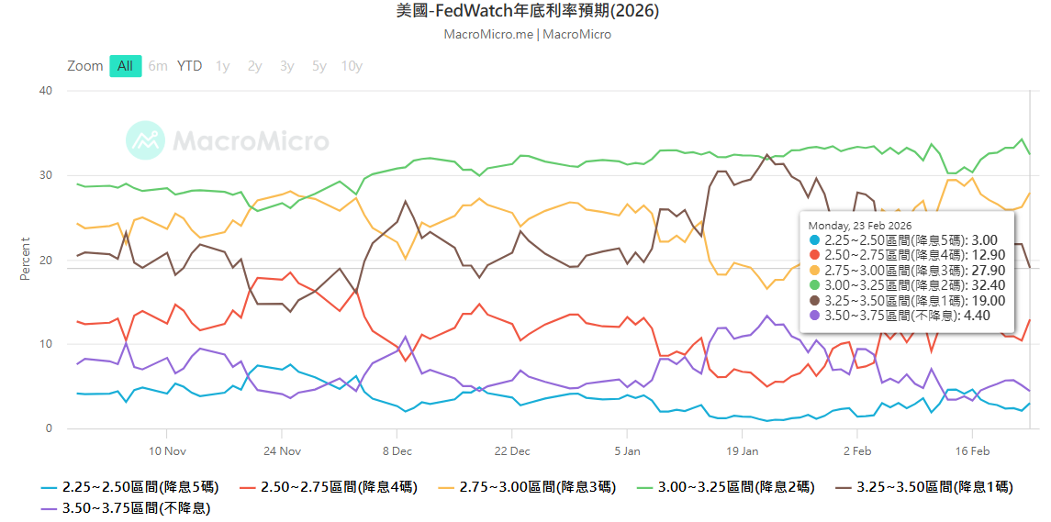Viewport: 1051px width, 522px height.
Task: Click the chart title 美國-FedWatch年底利率預期(2026)
Action: [x=527, y=11]
